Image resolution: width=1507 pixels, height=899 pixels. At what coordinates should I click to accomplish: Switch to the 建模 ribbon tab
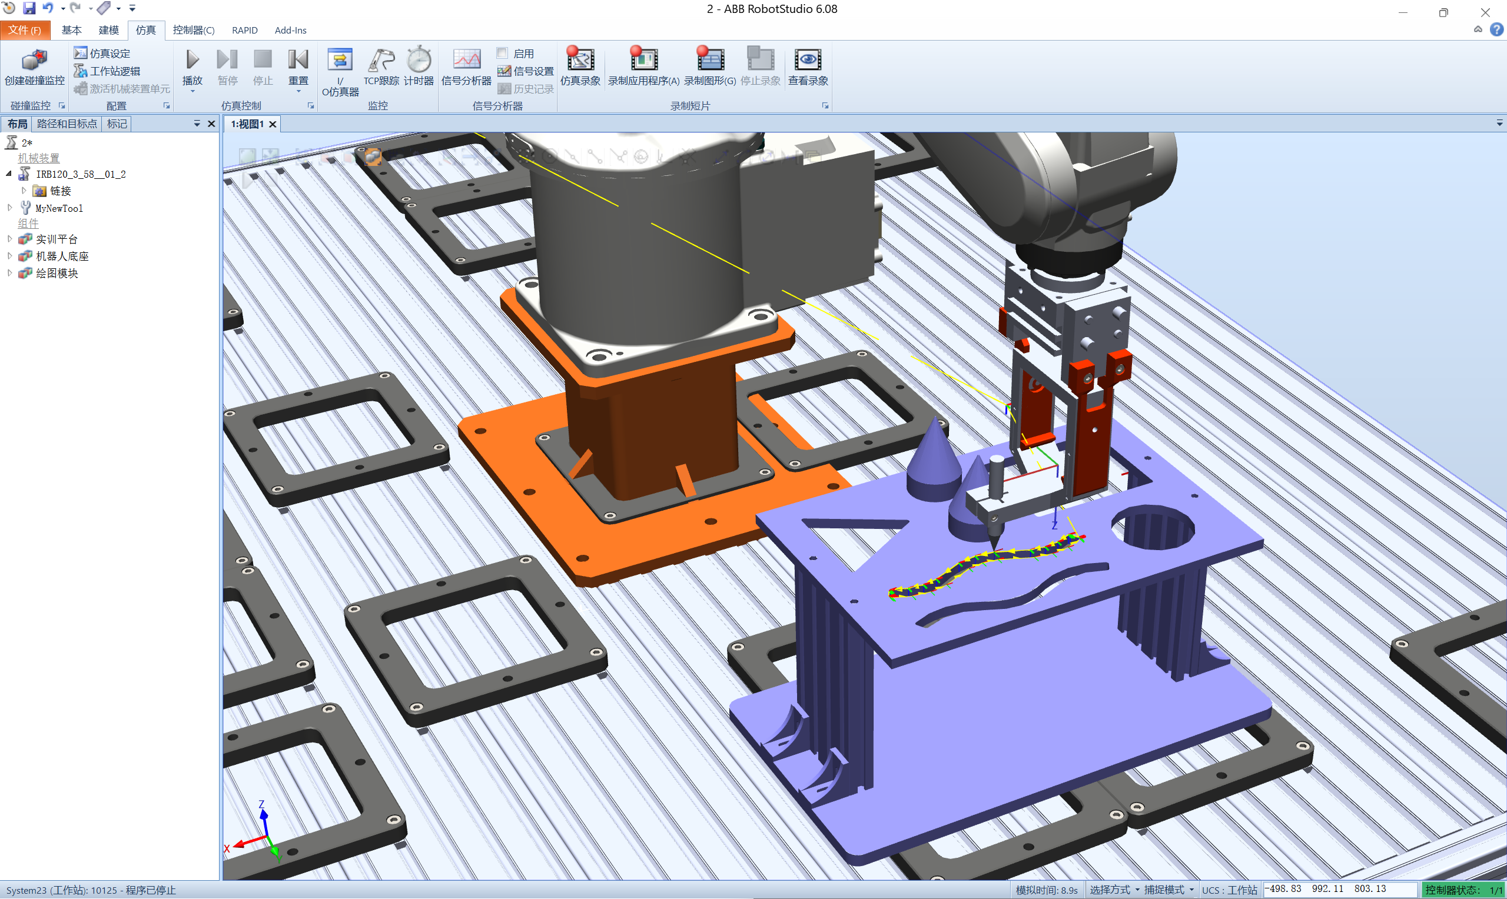point(109,29)
